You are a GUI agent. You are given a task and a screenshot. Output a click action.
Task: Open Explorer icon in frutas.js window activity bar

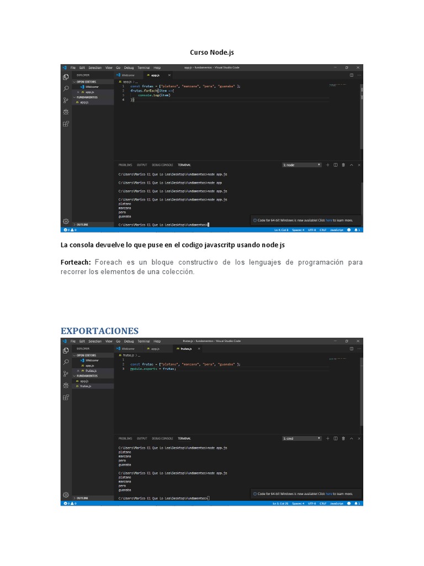click(x=66, y=350)
